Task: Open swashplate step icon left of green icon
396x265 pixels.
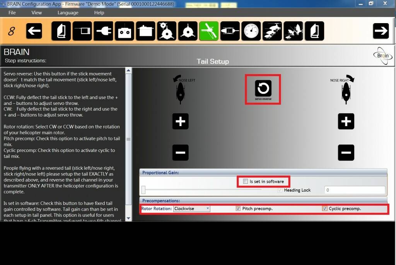Action: [188, 31]
